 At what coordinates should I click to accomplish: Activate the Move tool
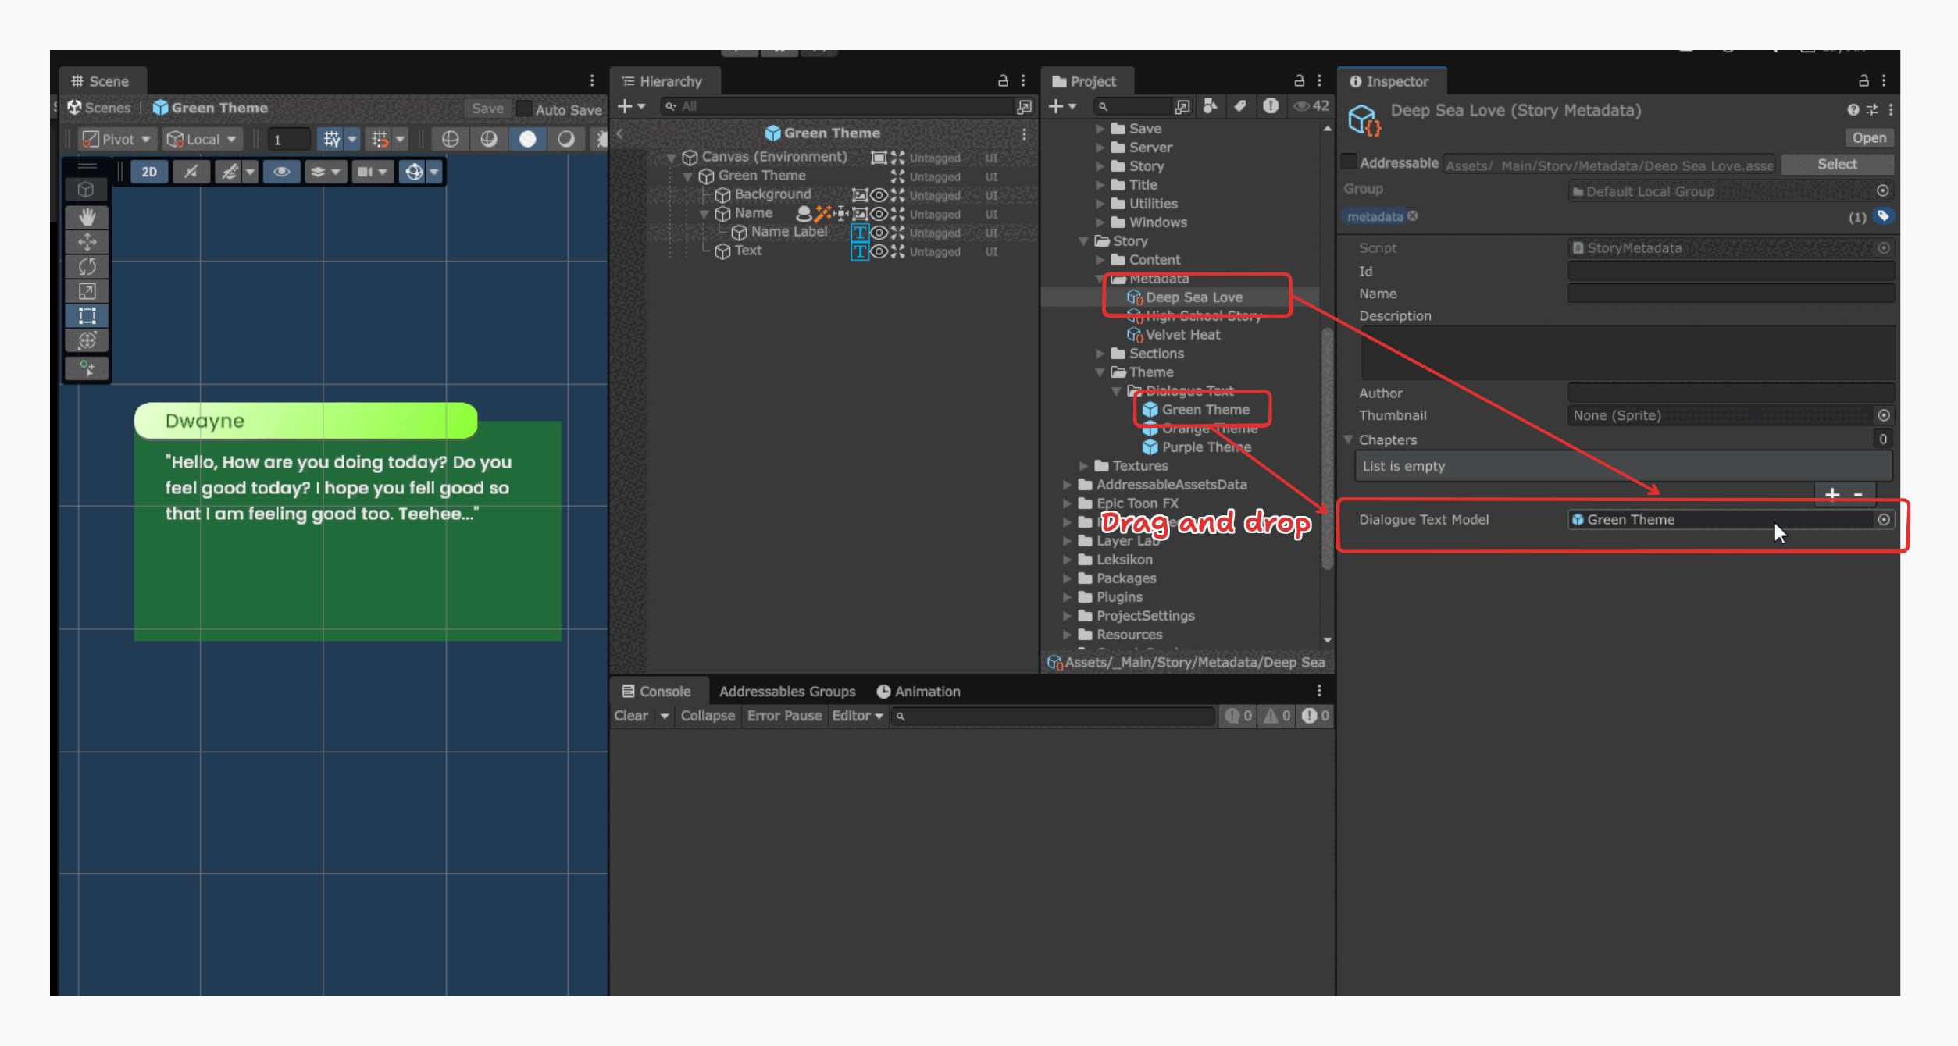87,242
